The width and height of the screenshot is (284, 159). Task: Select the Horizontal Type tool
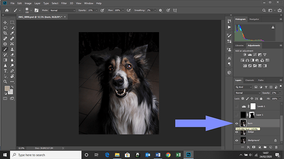coord(5,71)
